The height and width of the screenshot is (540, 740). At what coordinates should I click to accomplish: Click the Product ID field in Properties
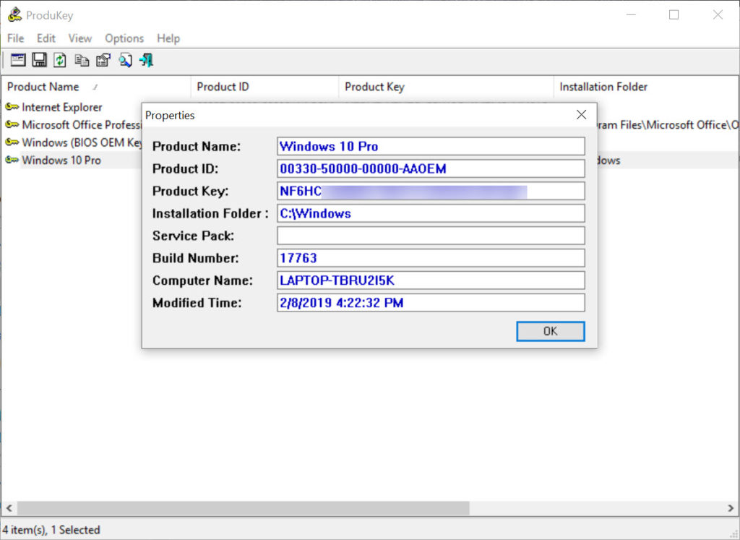(431, 168)
